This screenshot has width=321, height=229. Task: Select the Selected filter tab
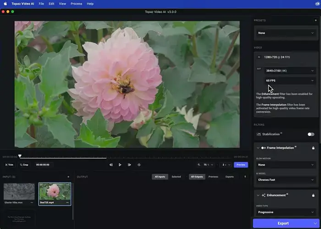(176, 177)
